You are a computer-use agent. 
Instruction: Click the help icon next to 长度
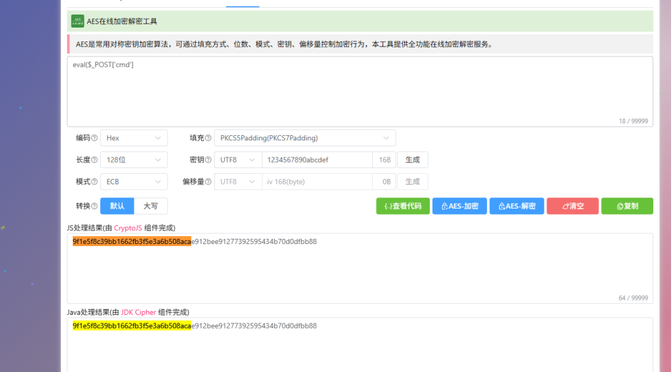[94, 160]
